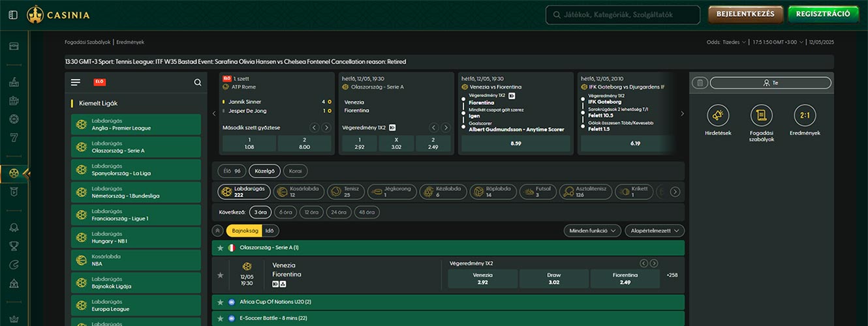Expand the Minden funkció dropdown
Screen dimensions: 868x326
tap(592, 230)
